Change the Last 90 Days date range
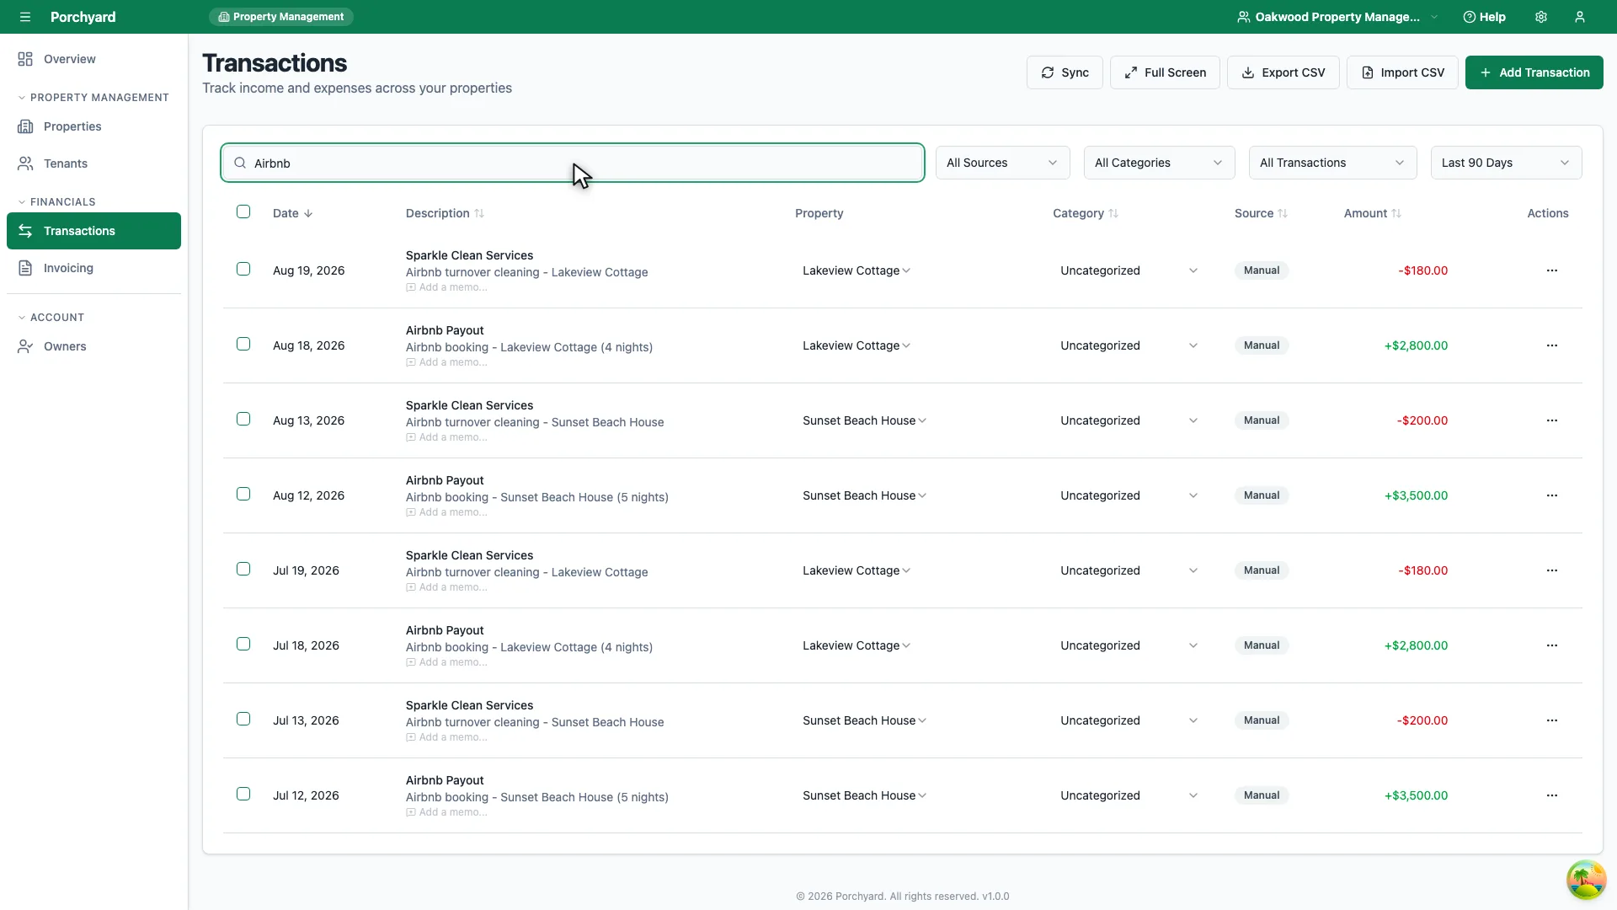The height and width of the screenshot is (910, 1617). (1506, 163)
